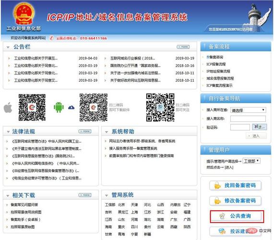Select 工信部 in 管局系统 list

[x=110, y=204]
